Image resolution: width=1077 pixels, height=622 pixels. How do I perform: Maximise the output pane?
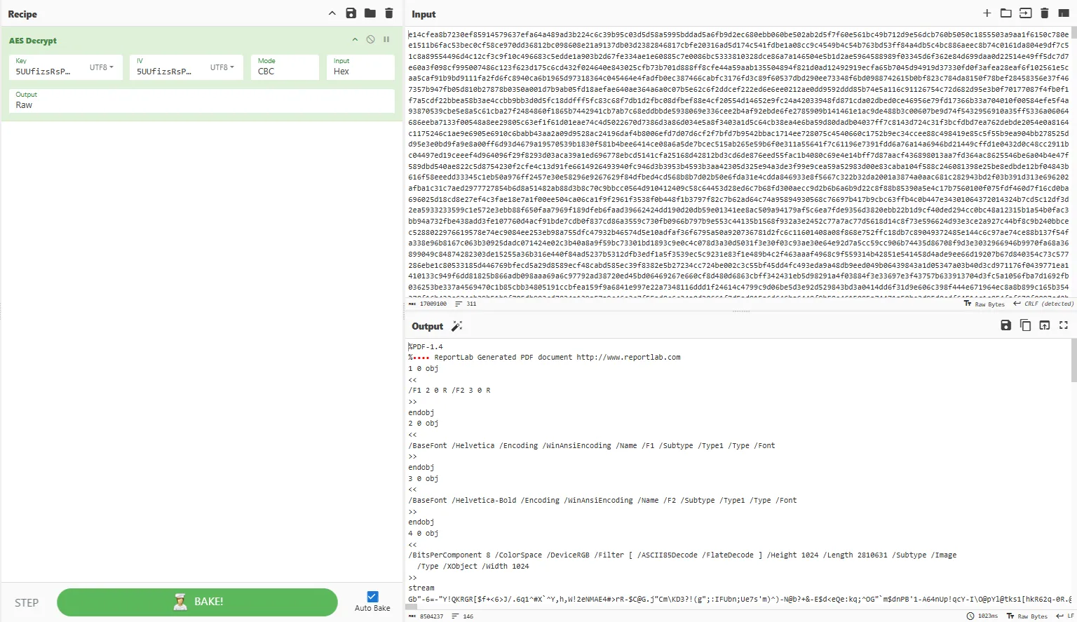[x=1063, y=325]
